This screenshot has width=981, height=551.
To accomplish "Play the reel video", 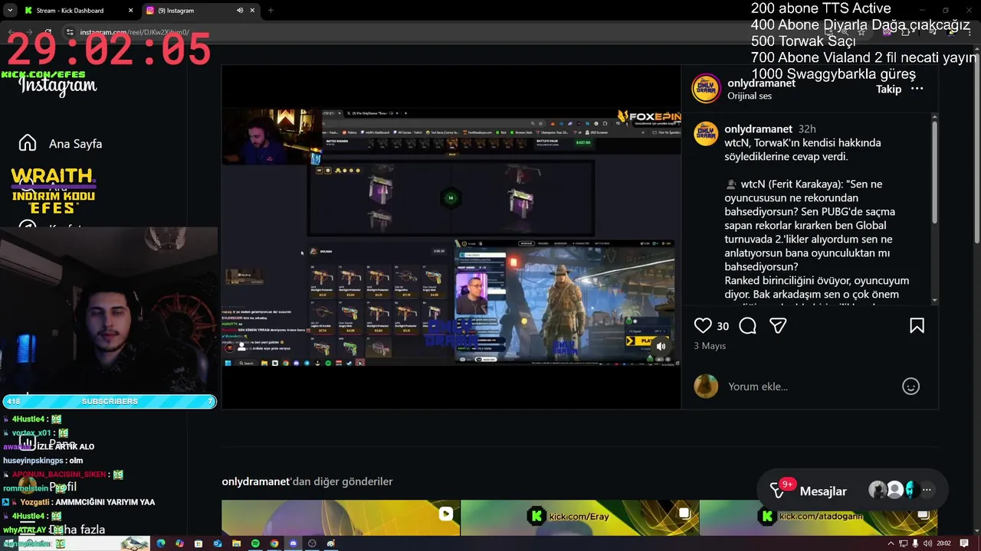I will tap(451, 236).
